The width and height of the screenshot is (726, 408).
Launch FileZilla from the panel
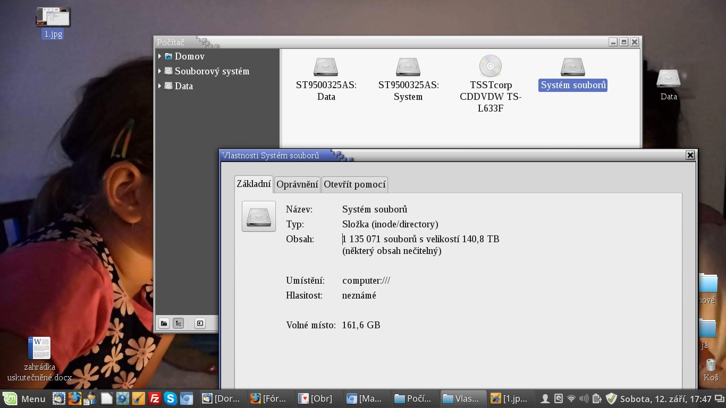point(155,398)
